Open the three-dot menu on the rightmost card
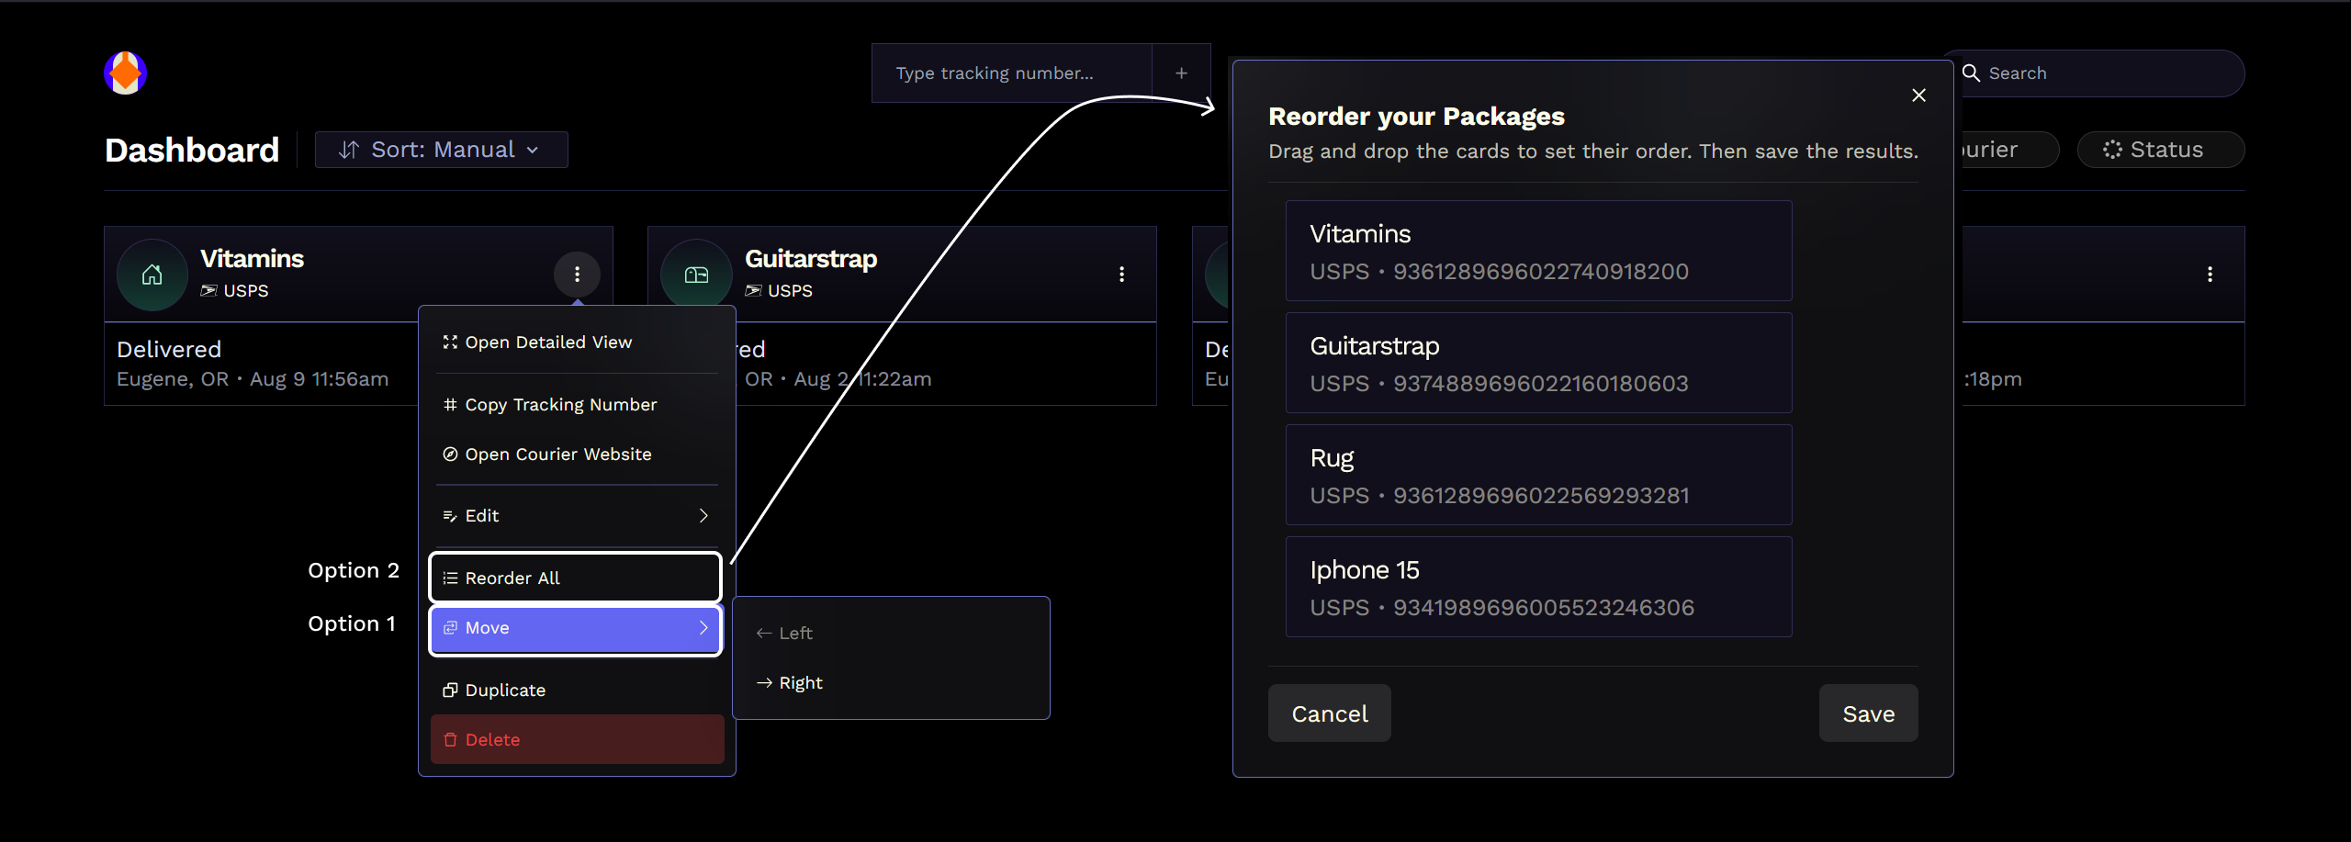Viewport: 2351px width, 842px height. tap(2210, 274)
